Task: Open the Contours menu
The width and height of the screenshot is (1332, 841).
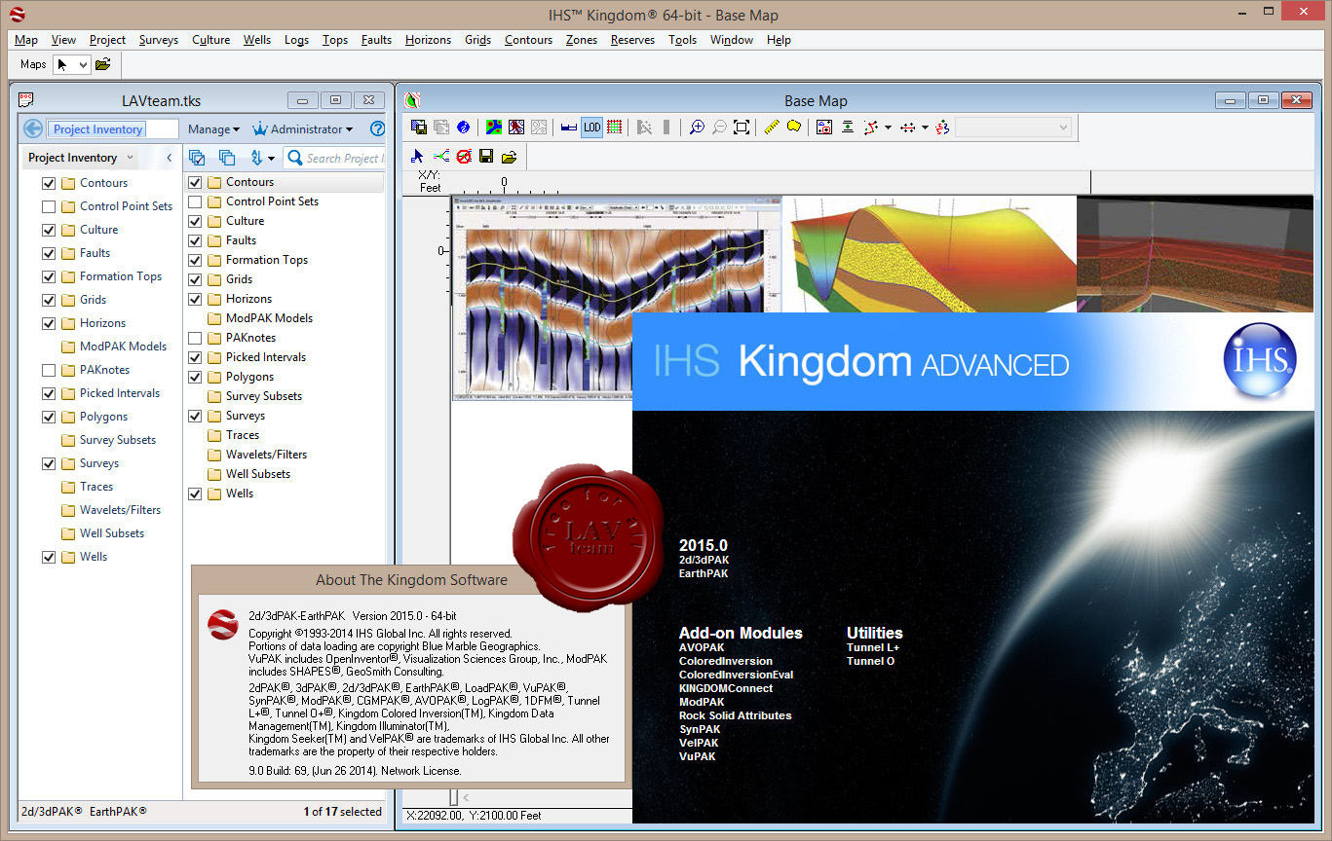Action: [528, 40]
